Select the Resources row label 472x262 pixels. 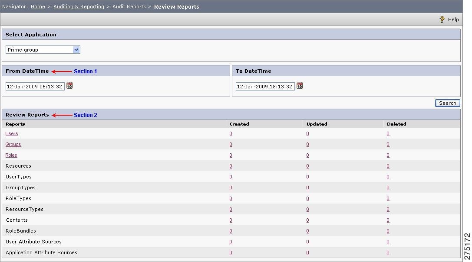tap(18, 166)
